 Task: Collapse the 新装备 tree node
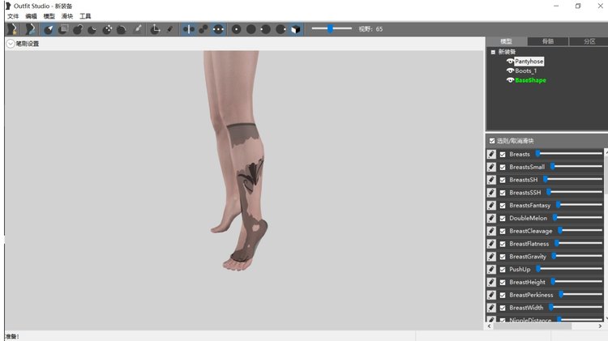tap(493, 52)
